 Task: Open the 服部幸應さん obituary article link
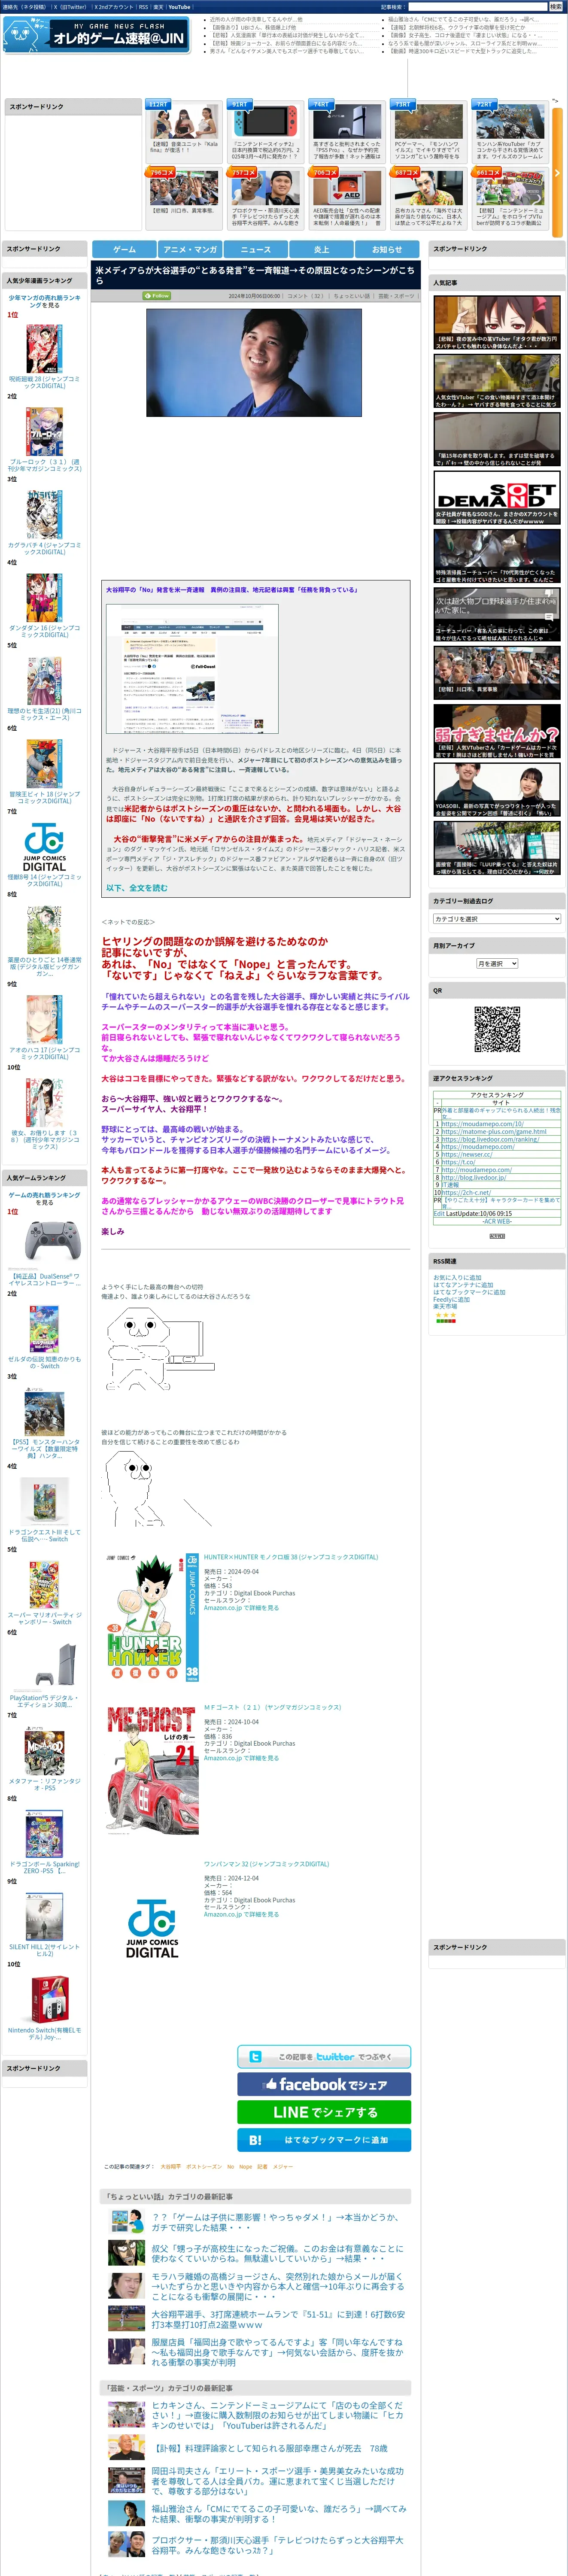pyautogui.click(x=270, y=2448)
